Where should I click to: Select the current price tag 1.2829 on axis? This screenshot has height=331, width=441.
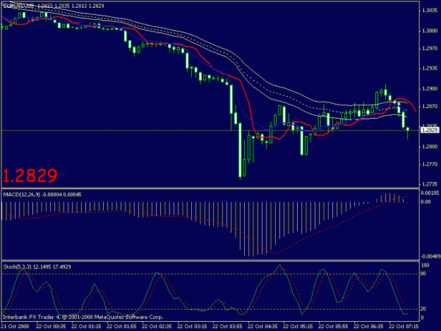pos(430,130)
